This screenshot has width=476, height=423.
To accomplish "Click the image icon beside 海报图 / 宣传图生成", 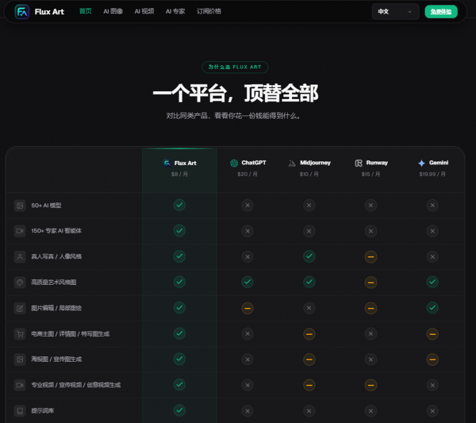I will [20, 359].
